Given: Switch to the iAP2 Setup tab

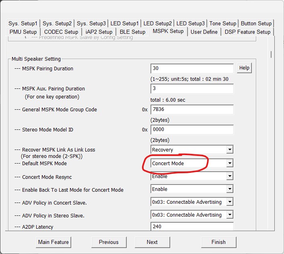Looking at the screenshot, I should coord(99,32).
